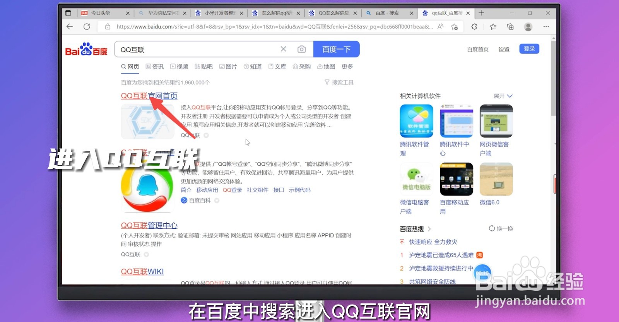The image size is (619, 322).
Task: Expand the 相关计算机软件 panel with 展开
Action: point(503,96)
